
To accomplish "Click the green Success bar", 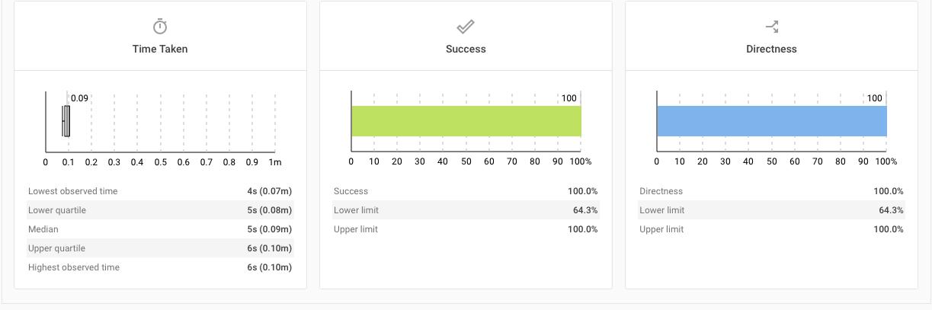I will tap(466, 121).
